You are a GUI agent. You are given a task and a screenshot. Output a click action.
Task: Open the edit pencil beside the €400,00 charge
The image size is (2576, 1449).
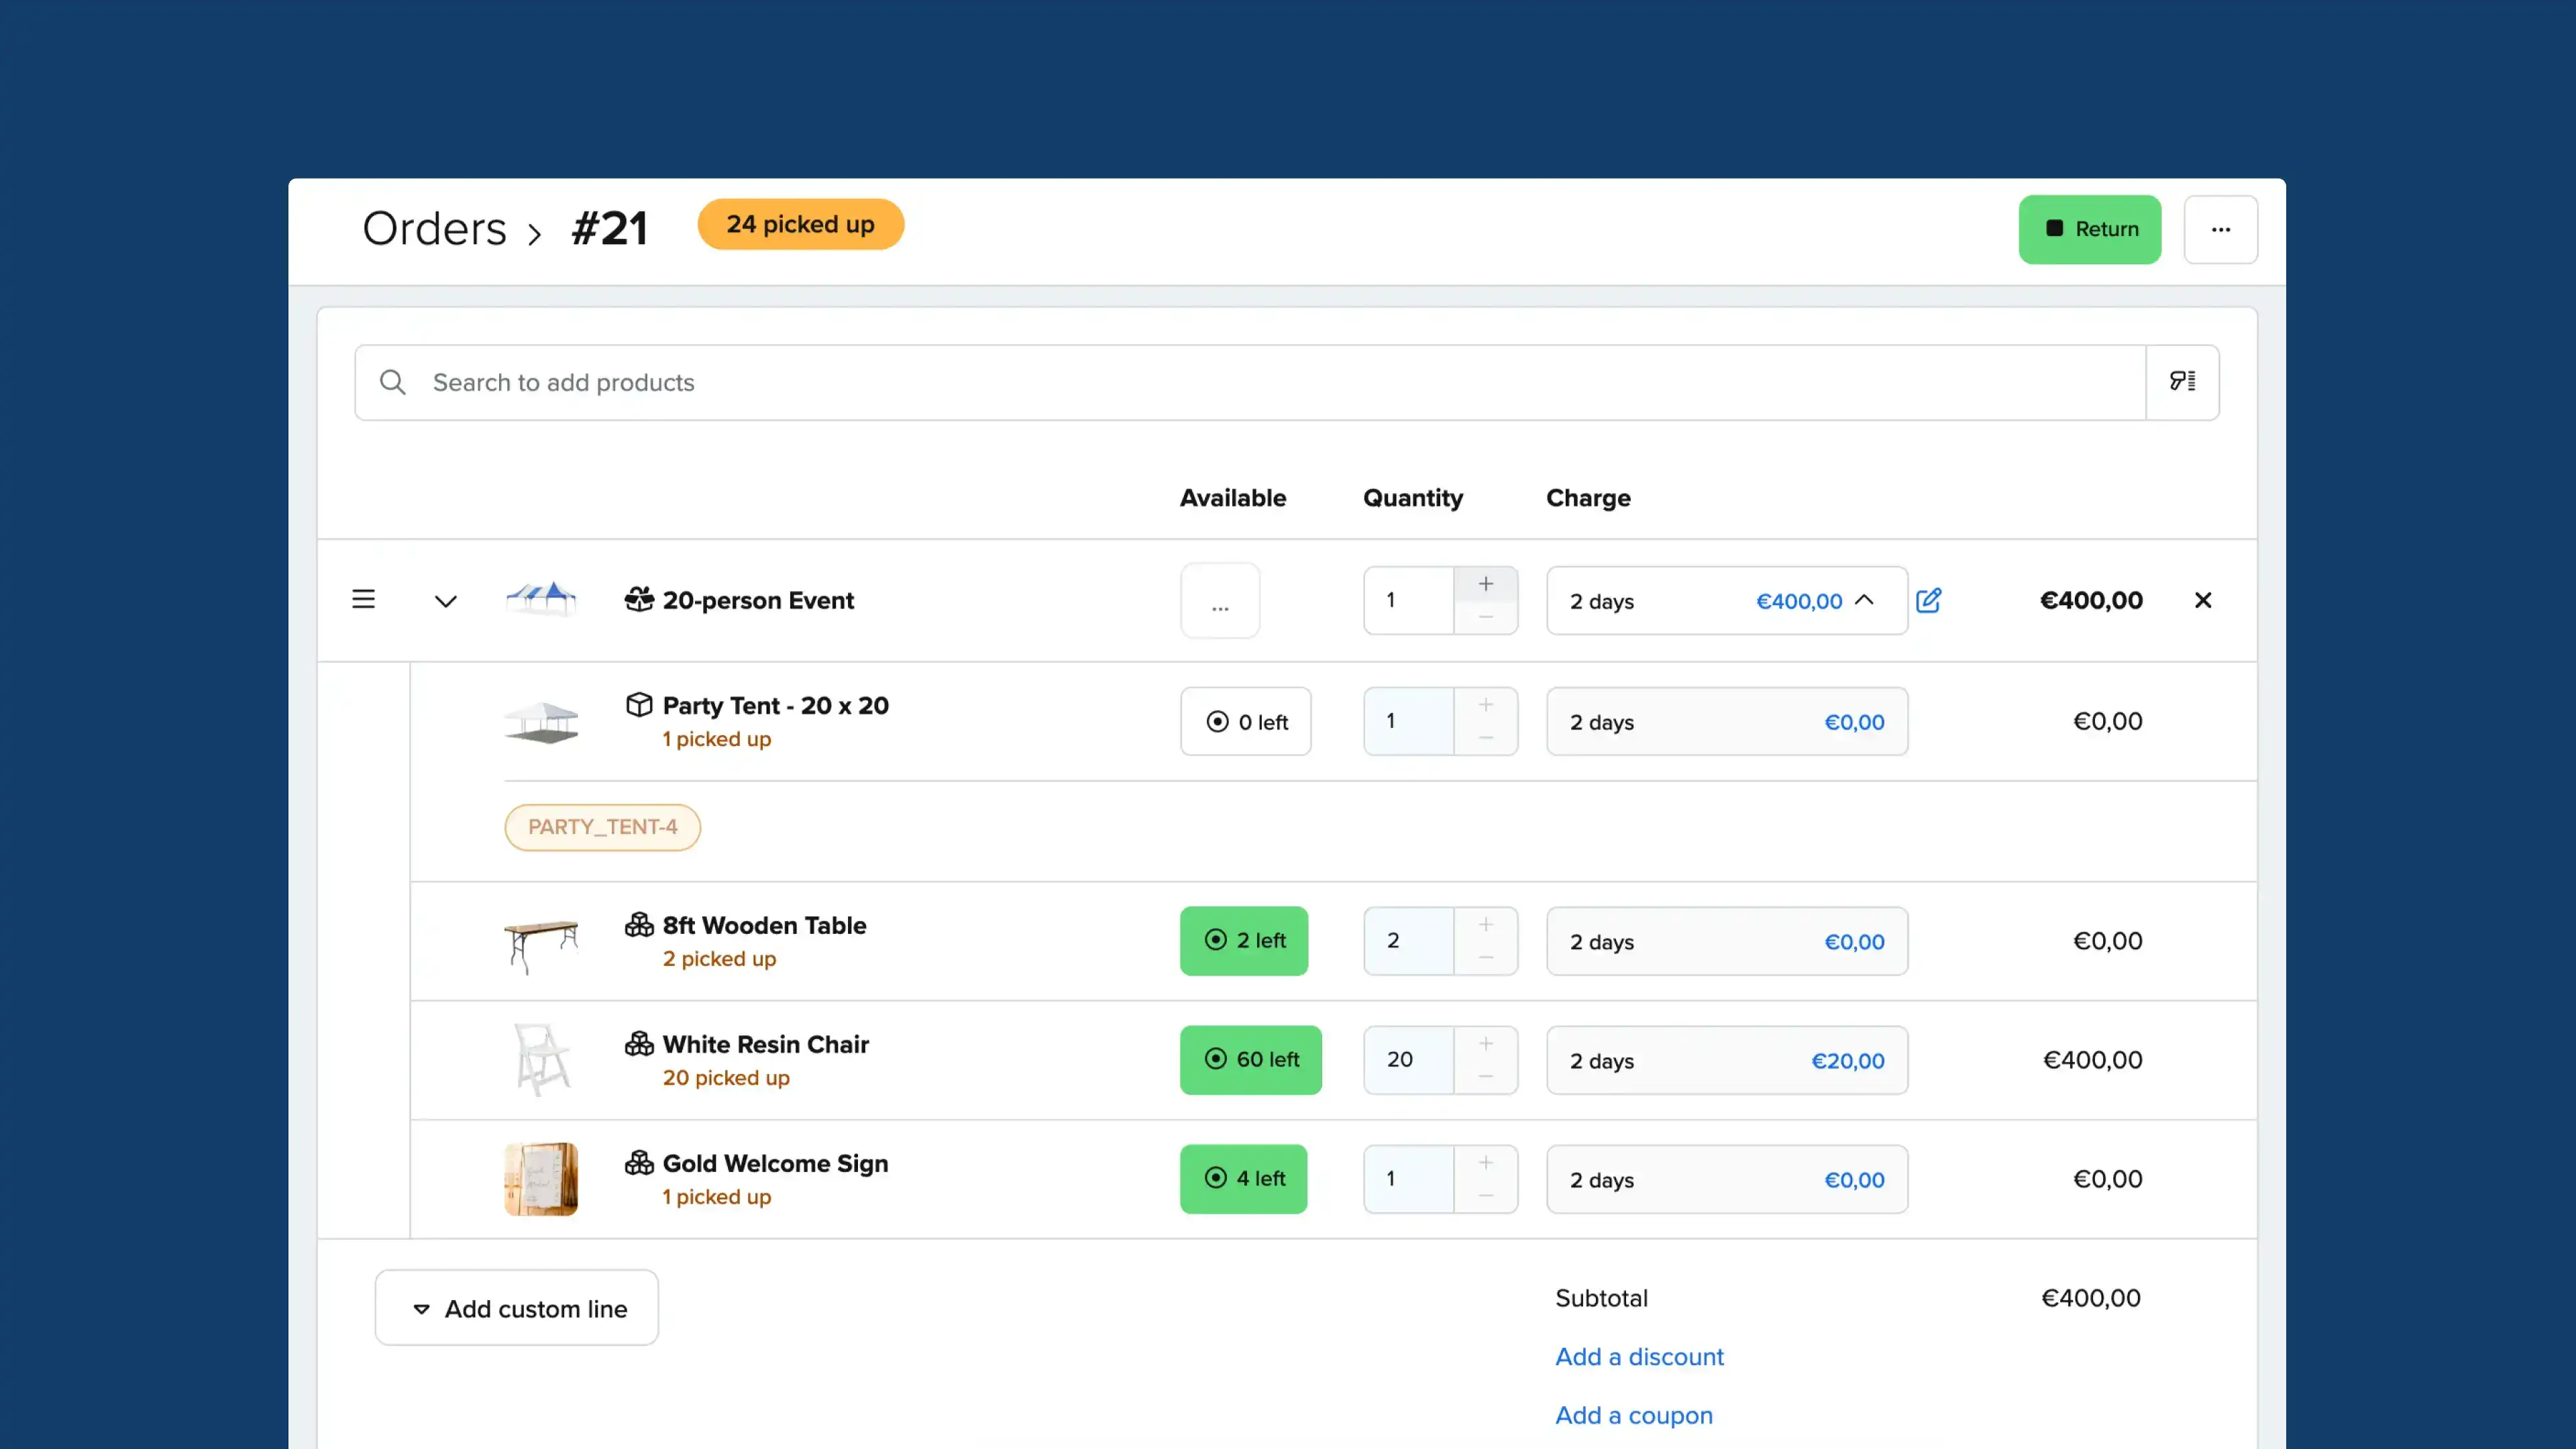click(x=1929, y=600)
